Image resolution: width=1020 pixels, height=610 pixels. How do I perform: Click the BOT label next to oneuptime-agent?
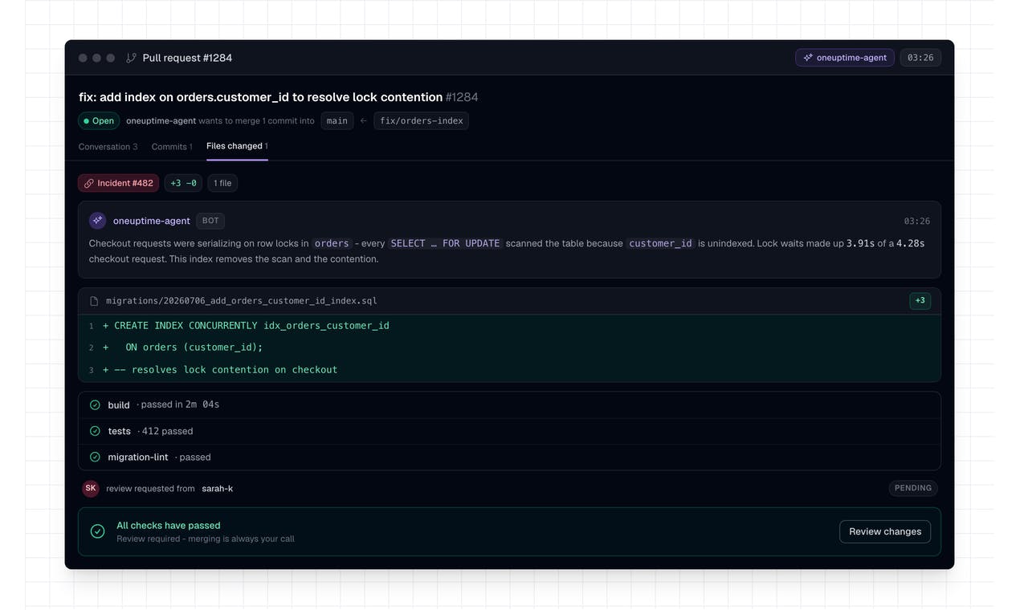tap(210, 221)
